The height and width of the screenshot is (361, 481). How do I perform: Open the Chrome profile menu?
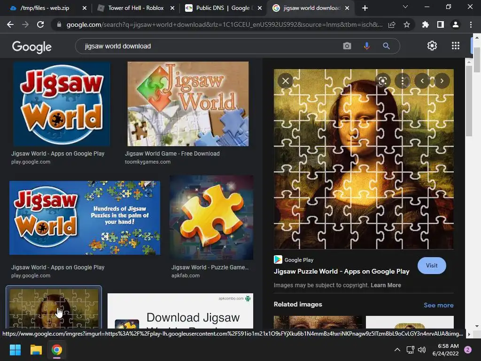tap(456, 24)
